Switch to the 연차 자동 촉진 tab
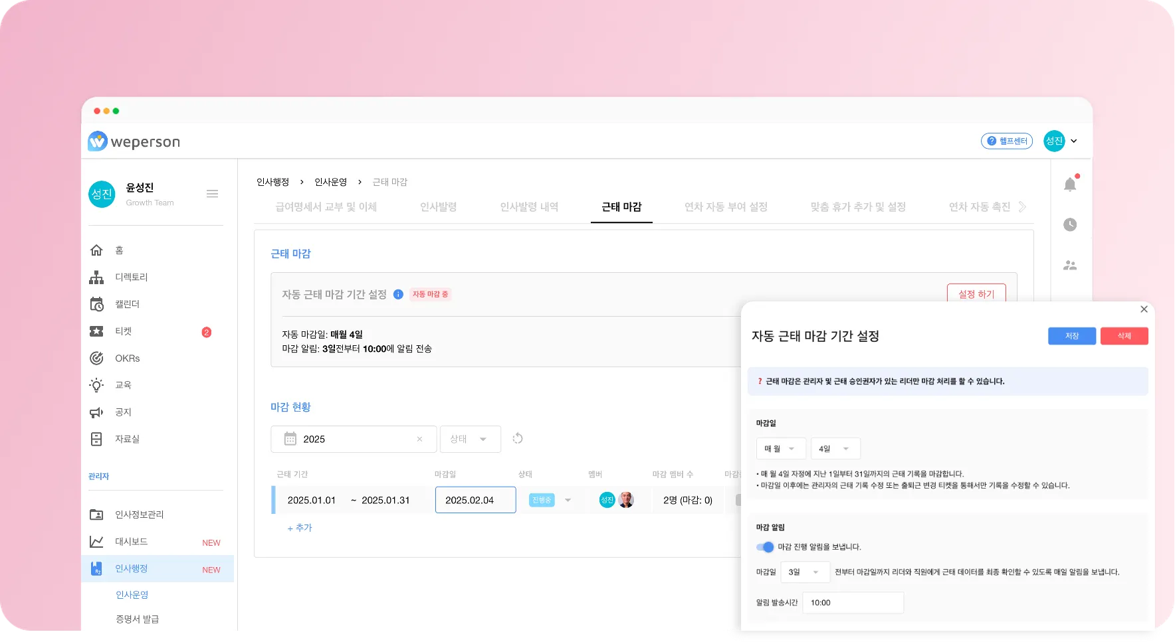 click(980, 207)
